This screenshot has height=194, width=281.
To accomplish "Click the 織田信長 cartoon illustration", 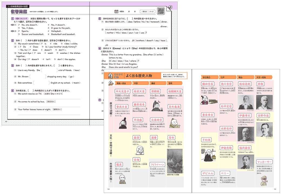I will [x=209, y=100].
